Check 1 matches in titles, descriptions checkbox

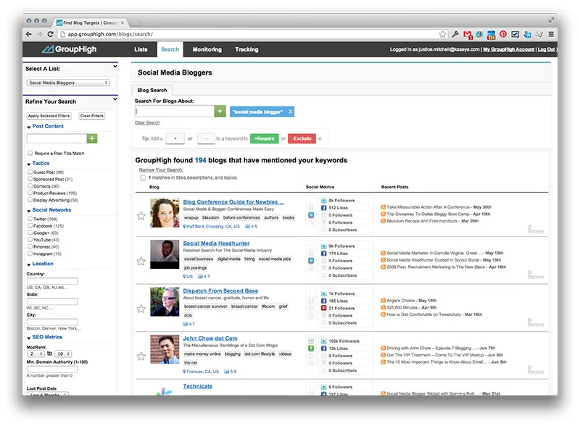pyautogui.click(x=143, y=178)
